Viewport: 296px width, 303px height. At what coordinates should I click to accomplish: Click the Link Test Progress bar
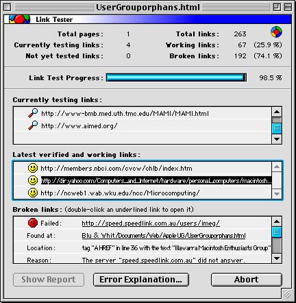click(176, 77)
